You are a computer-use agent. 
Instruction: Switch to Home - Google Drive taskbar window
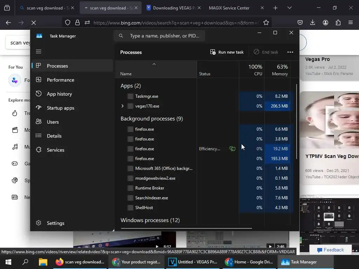[x=249, y=262]
